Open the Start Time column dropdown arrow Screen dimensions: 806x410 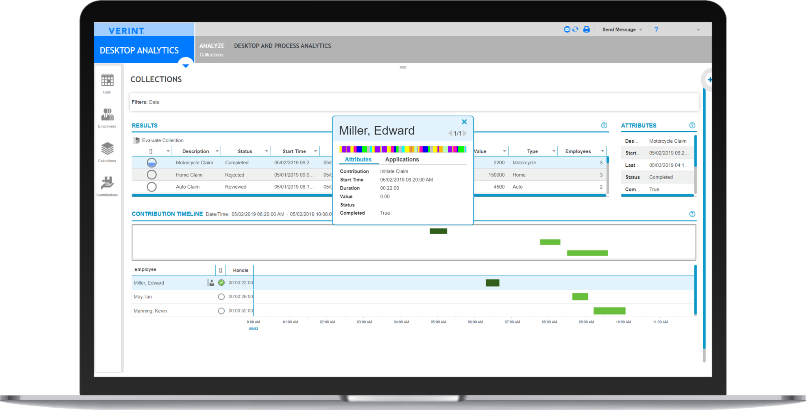[x=315, y=151]
